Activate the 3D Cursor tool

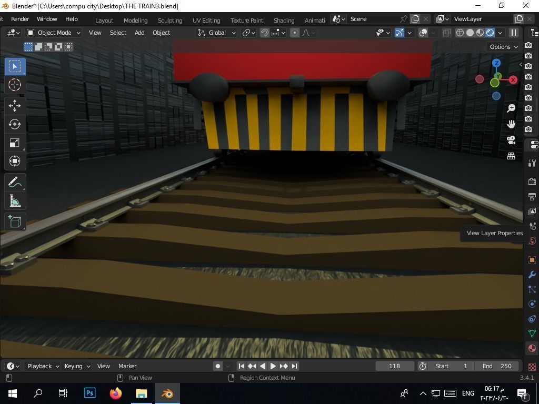[x=14, y=85]
